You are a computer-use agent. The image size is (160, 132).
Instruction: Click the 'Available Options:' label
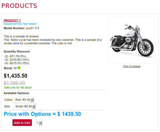[x=17, y=93]
